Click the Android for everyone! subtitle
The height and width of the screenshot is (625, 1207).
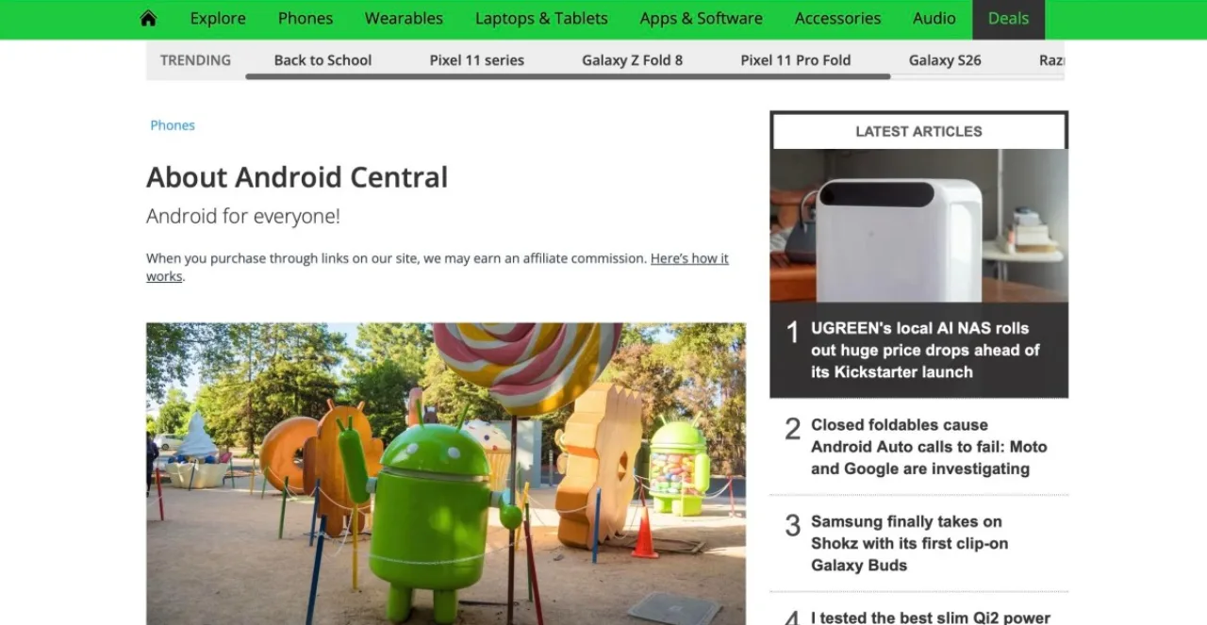[243, 216]
